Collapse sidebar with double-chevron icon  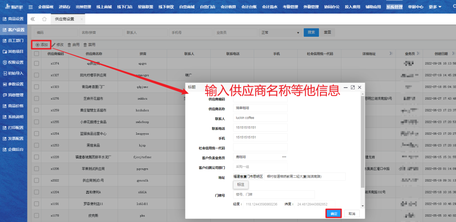[x=33, y=19]
